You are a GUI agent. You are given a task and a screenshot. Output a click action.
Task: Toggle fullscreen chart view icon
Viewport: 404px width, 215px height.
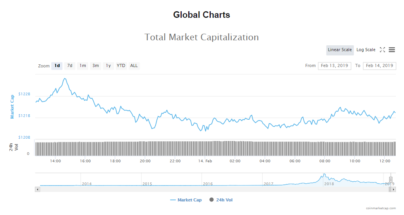(382, 50)
